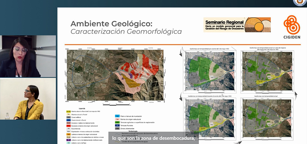The image size is (307, 144).
Task: Open the map of actual geoformas with impact zone
Action: pyautogui.click(x=267, y=71)
